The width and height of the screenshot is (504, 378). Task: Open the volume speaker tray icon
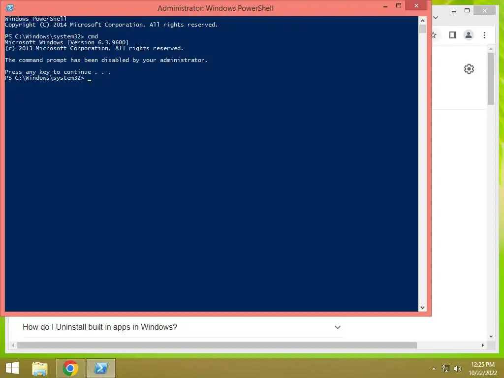pos(457,369)
